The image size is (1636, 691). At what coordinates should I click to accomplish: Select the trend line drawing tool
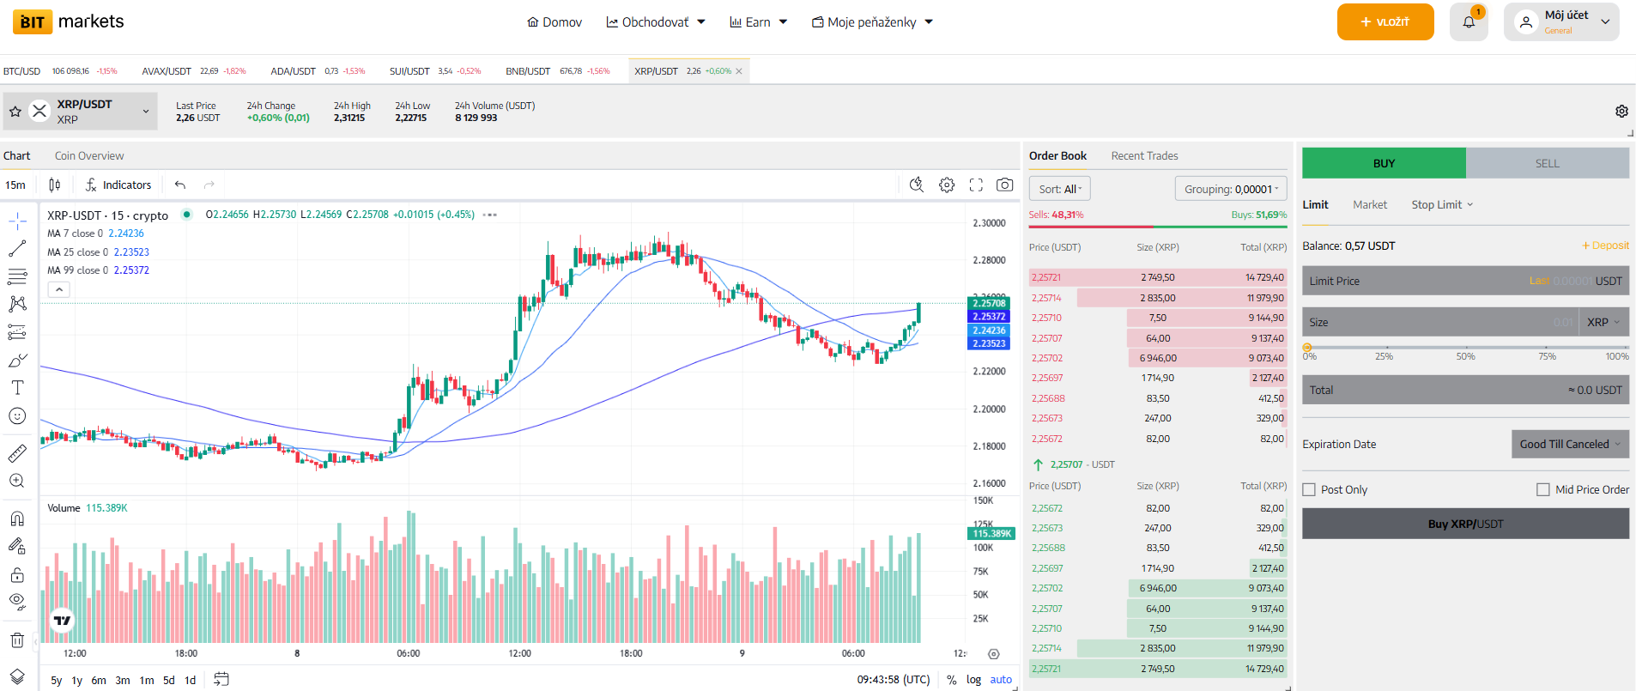(17, 249)
